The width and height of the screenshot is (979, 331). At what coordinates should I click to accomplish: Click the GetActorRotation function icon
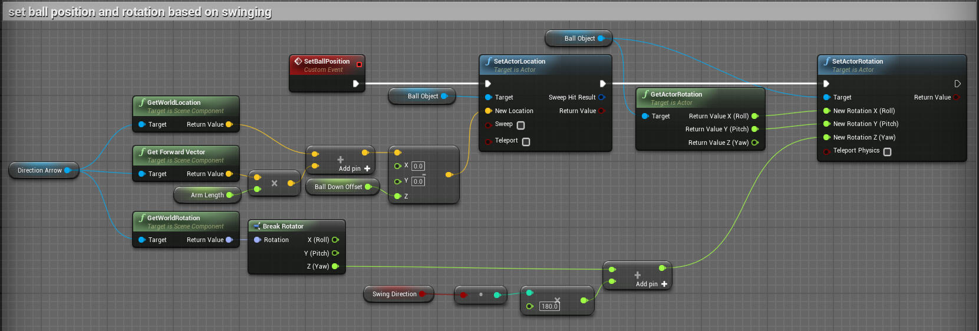[x=645, y=94]
